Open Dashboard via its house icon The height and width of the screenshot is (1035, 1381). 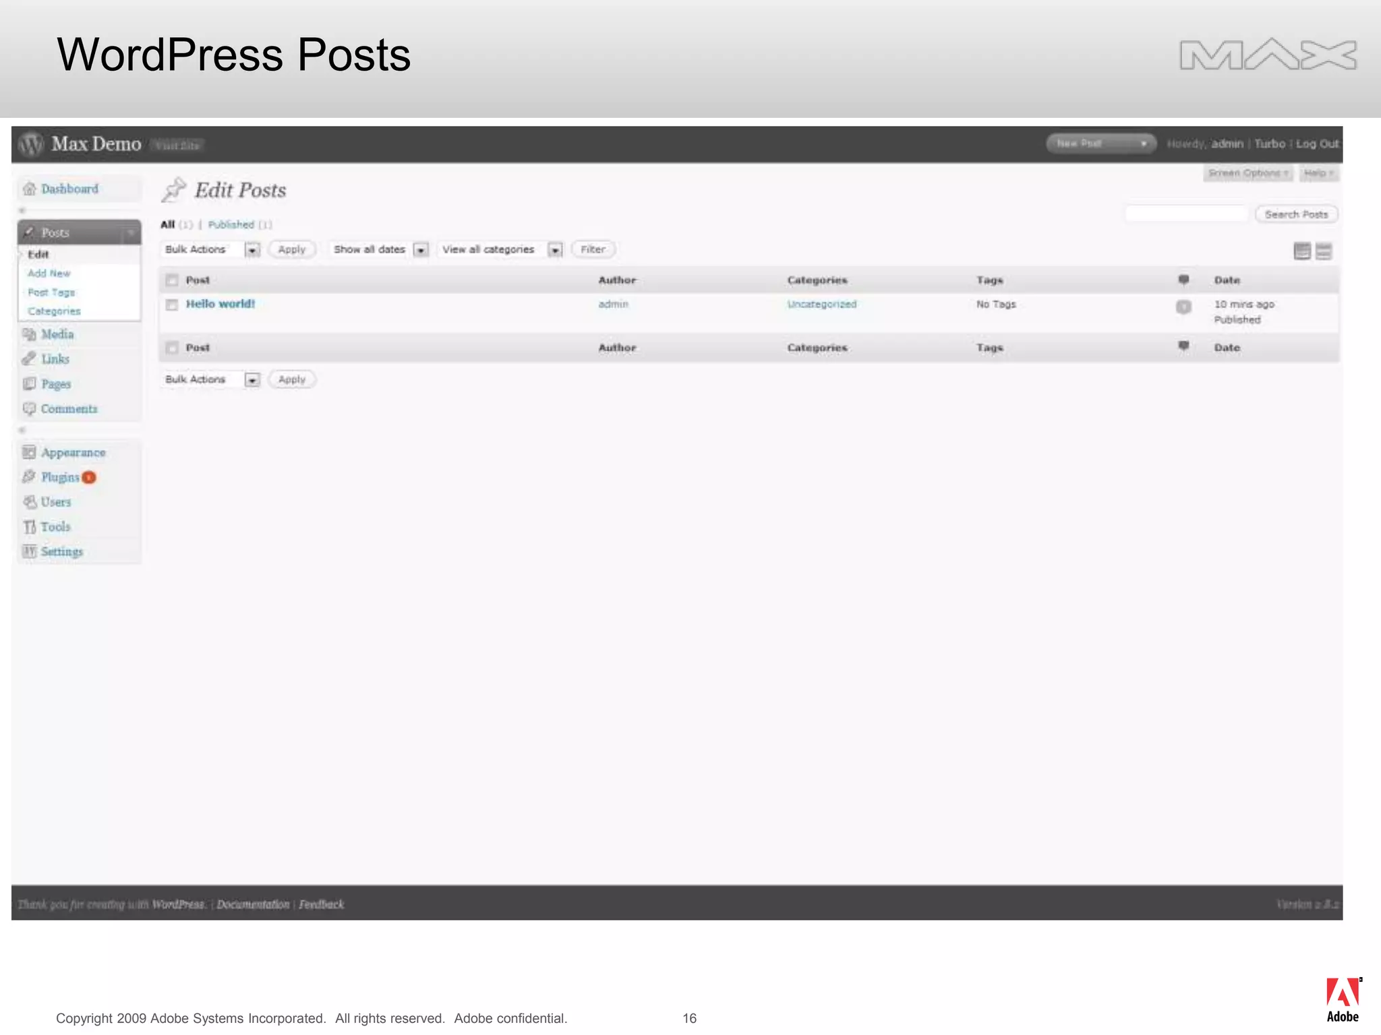29,189
